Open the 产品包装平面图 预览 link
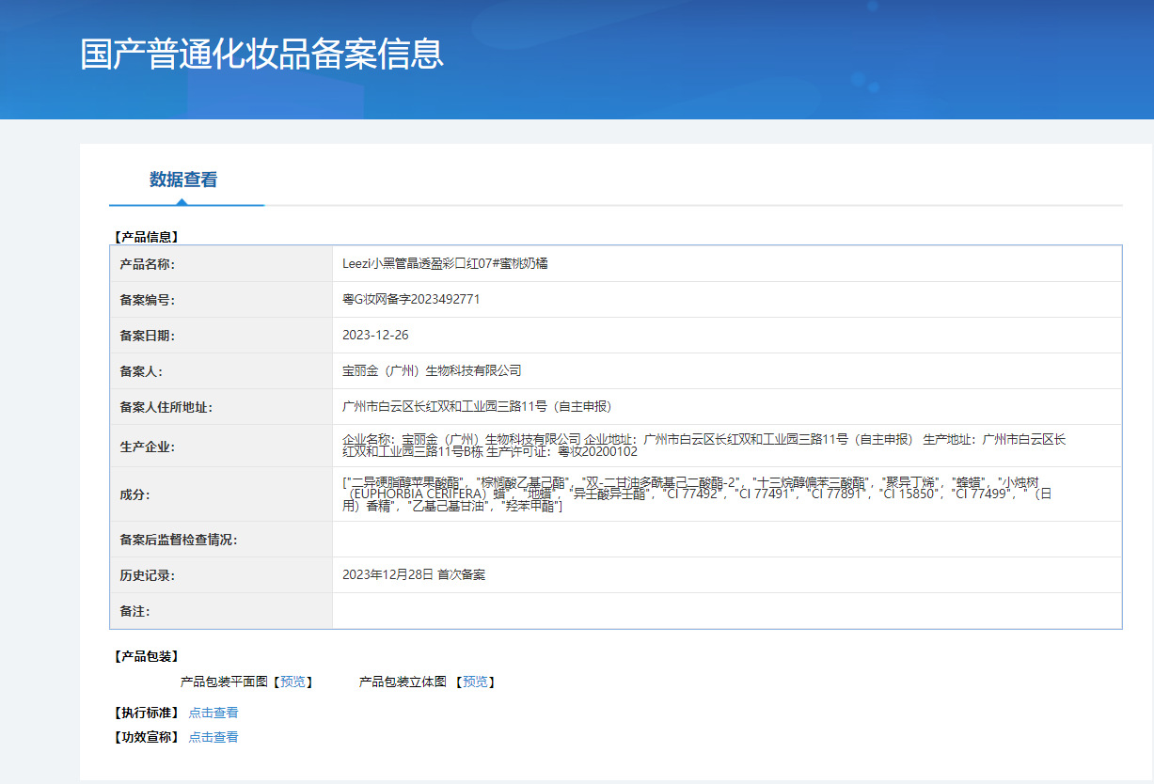This screenshot has height=784, width=1154. point(292,682)
